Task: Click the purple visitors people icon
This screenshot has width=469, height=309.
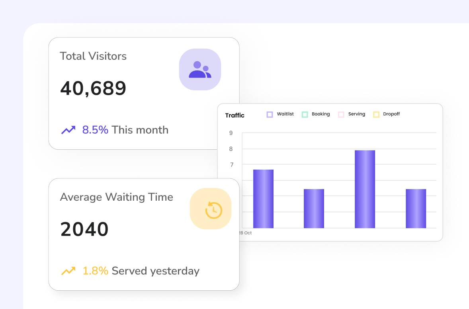Action: coord(200,70)
